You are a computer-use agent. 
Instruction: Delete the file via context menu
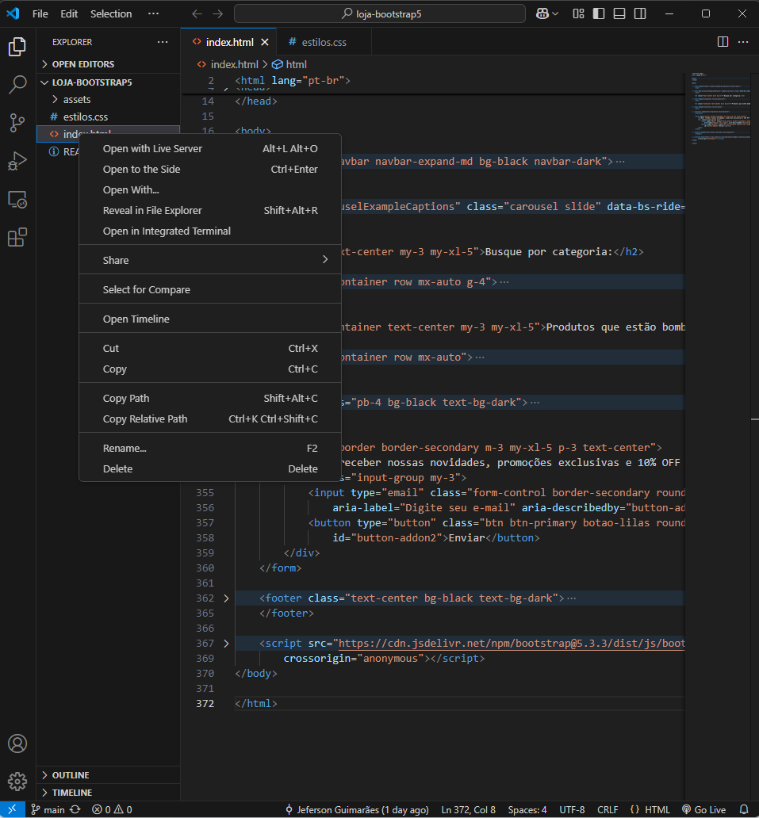coord(210,469)
